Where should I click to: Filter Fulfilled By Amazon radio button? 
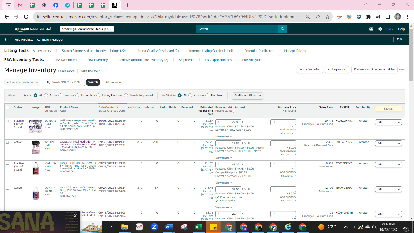point(190,95)
